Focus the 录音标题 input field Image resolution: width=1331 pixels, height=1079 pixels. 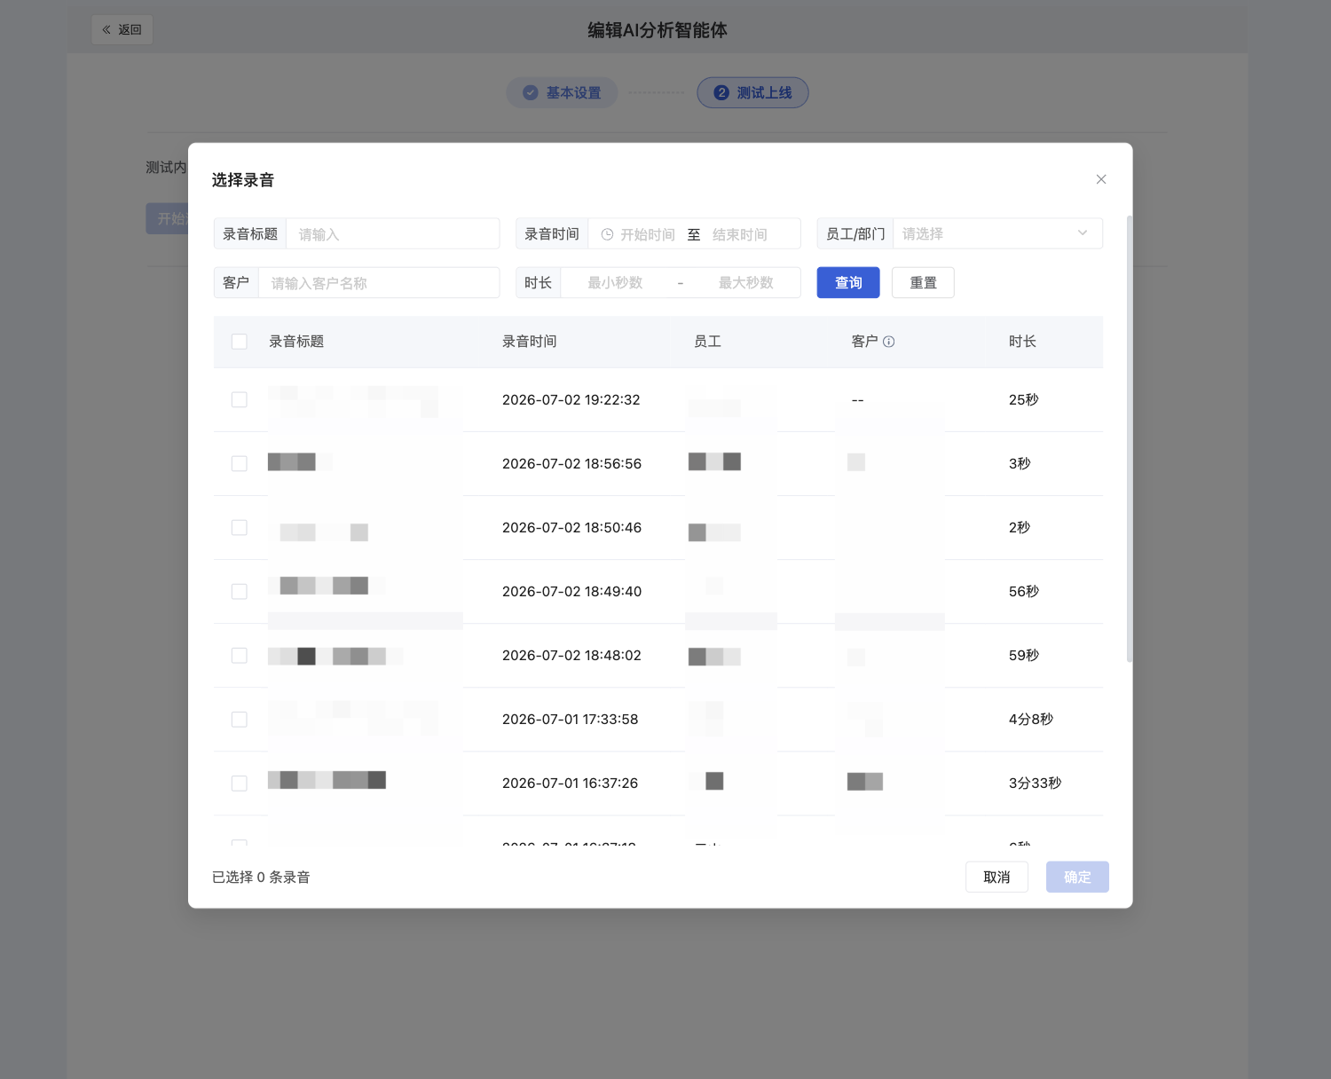click(393, 233)
